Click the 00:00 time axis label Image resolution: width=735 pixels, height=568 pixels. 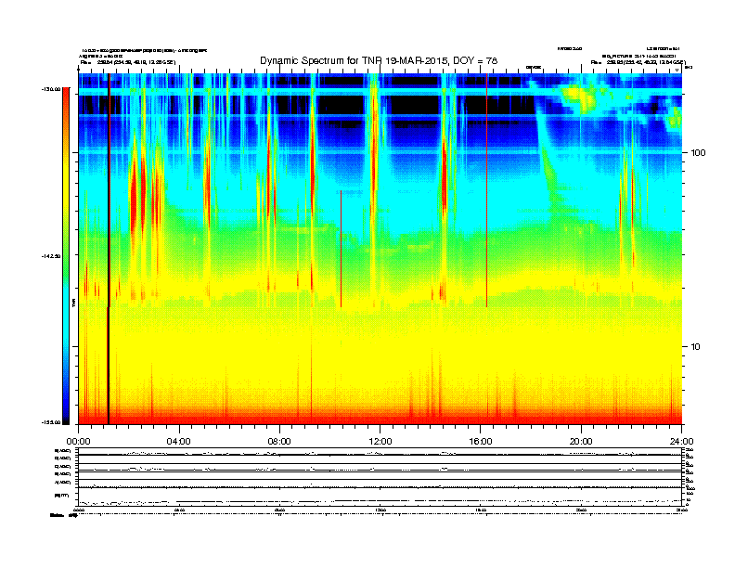point(78,442)
